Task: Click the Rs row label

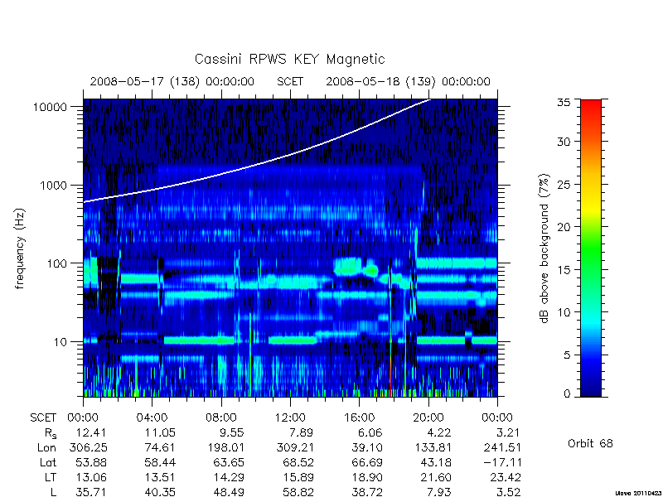Action: click(x=51, y=433)
